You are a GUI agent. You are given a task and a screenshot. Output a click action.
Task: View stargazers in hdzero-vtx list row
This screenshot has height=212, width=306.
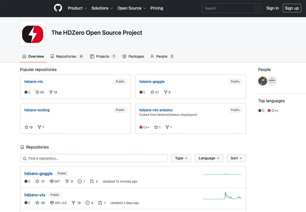coord(40,203)
